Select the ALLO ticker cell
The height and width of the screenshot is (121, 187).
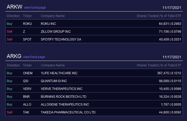pos(27,105)
